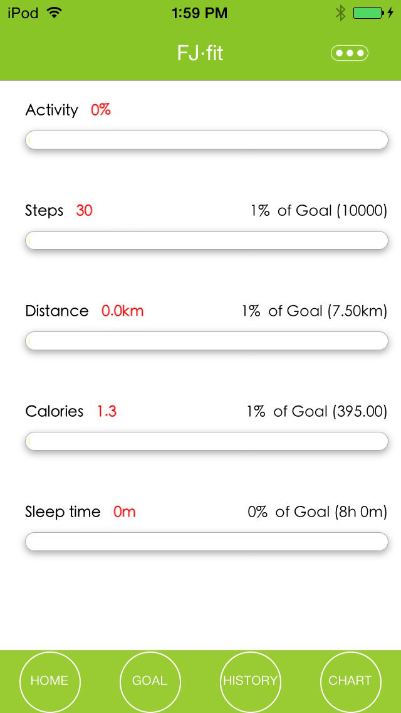View charts via the CHART icon
401x713 pixels.
pos(351,681)
